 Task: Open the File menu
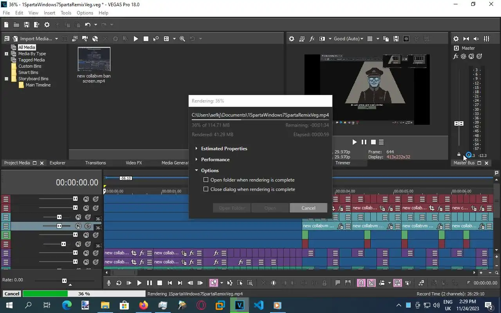pyautogui.click(x=6, y=13)
